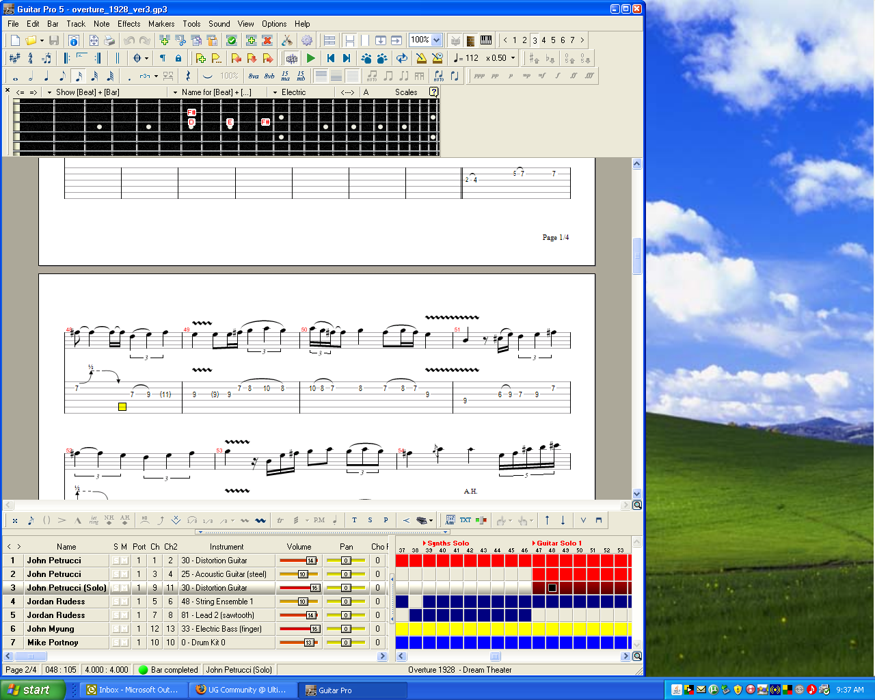Click the Print icon in toolbar

109,40
